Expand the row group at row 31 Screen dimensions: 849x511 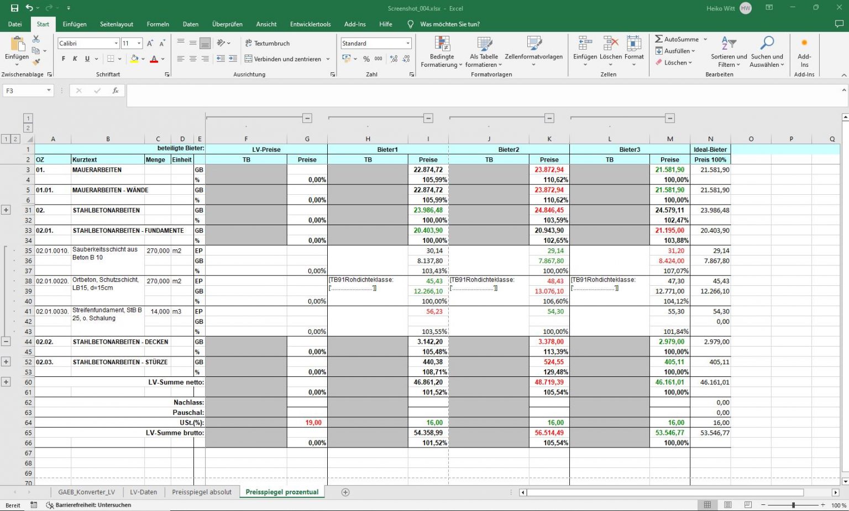coord(6,210)
